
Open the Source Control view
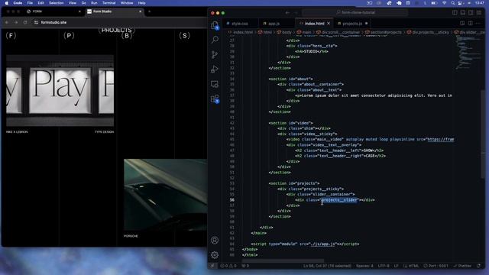tap(215, 54)
